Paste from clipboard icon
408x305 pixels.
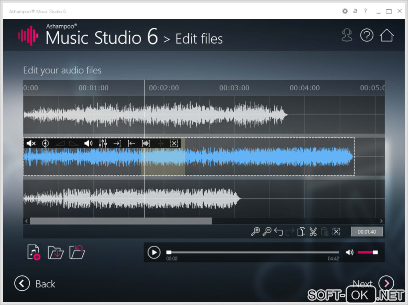coord(325,232)
